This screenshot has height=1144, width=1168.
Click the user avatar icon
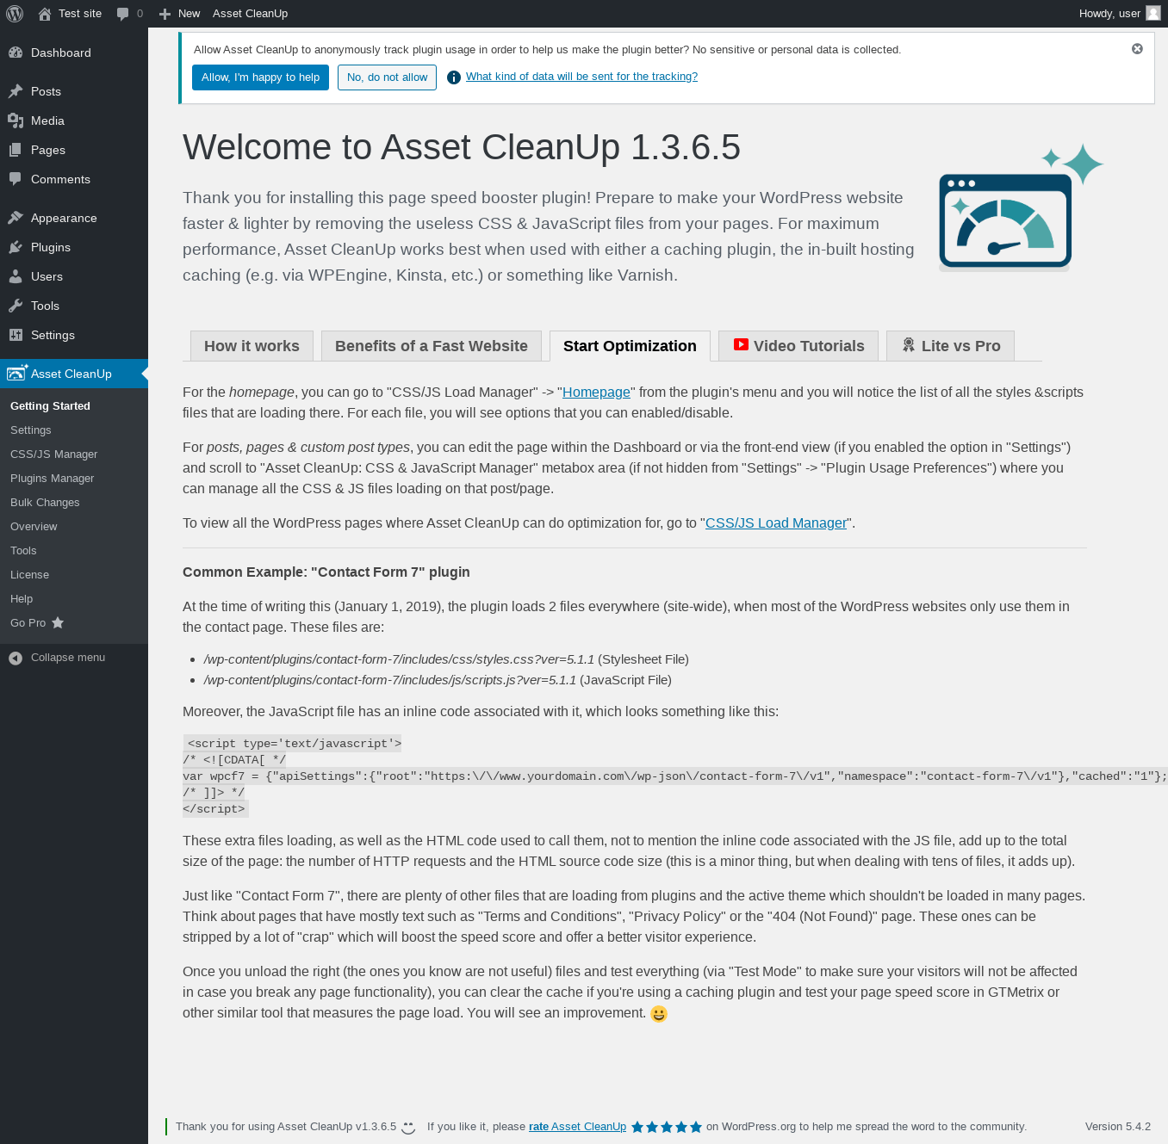click(x=1153, y=13)
